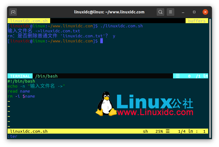Viewport: 219px width, 147px height.
Task: Select the linuxidc.com.sh buffer tab
Action: tap(29, 21)
